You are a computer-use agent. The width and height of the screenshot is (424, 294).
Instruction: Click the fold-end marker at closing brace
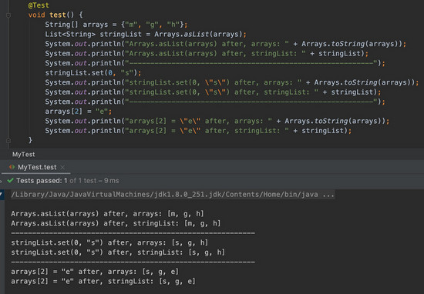point(8,140)
